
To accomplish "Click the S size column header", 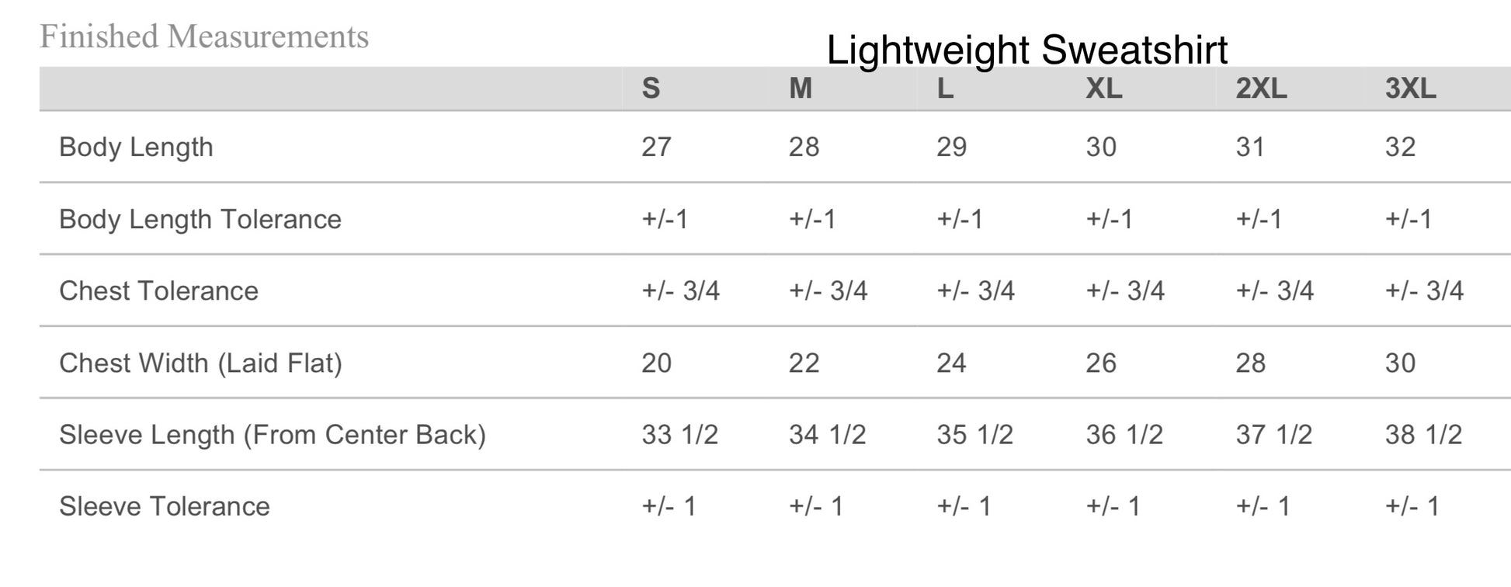I will pos(651,89).
